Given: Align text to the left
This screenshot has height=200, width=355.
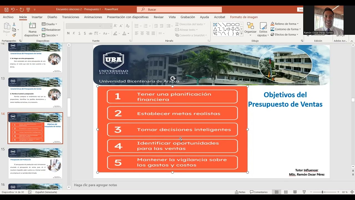Looking at the screenshot, I should [136, 33].
